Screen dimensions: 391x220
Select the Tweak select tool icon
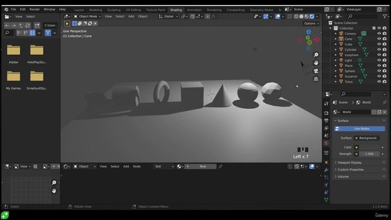tap(67, 23)
